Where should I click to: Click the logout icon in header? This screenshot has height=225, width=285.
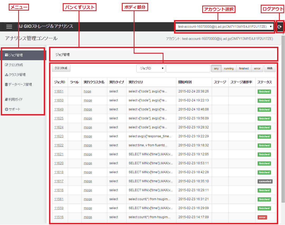(x=279, y=27)
